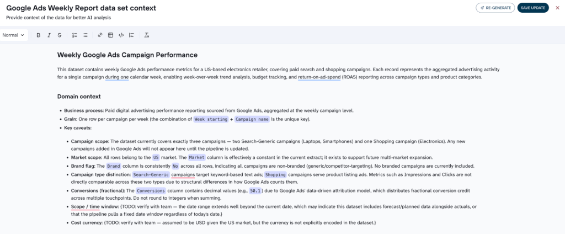This screenshot has height=234, width=565.
Task: Click the 'Week starting' code chip
Action: click(x=211, y=119)
